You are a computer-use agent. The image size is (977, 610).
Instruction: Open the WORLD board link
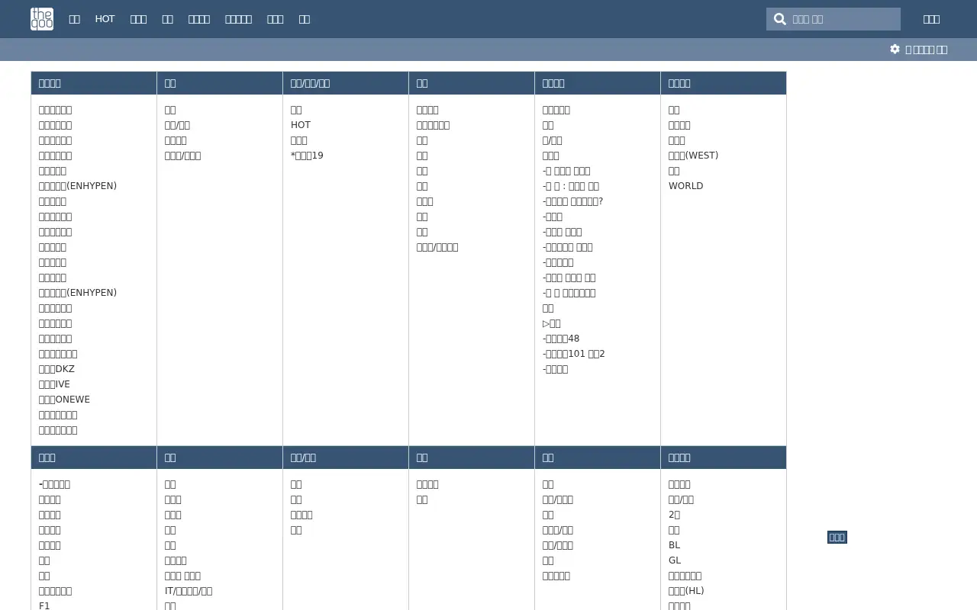(685, 186)
